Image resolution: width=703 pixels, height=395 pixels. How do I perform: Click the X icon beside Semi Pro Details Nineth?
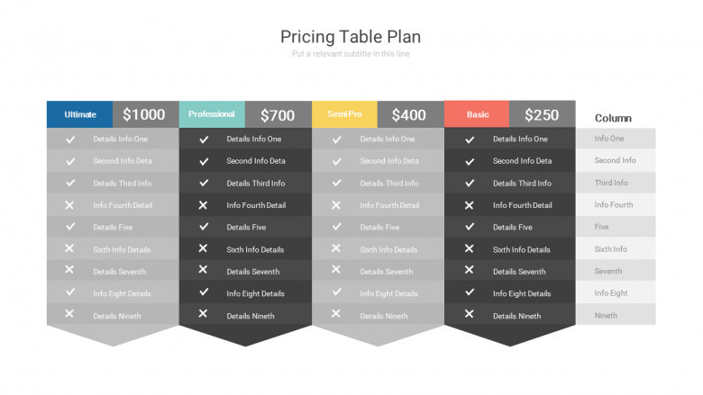click(x=336, y=314)
